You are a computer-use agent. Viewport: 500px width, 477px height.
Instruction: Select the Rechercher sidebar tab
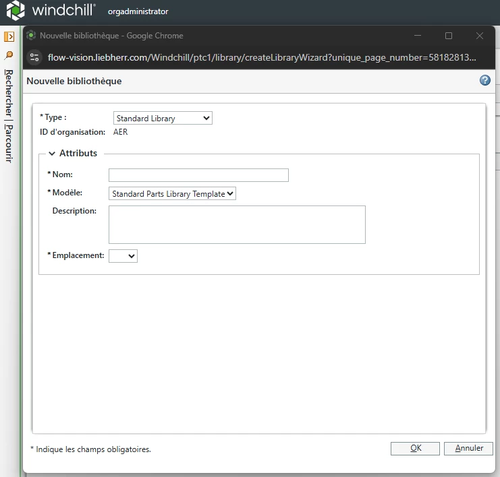[9, 93]
